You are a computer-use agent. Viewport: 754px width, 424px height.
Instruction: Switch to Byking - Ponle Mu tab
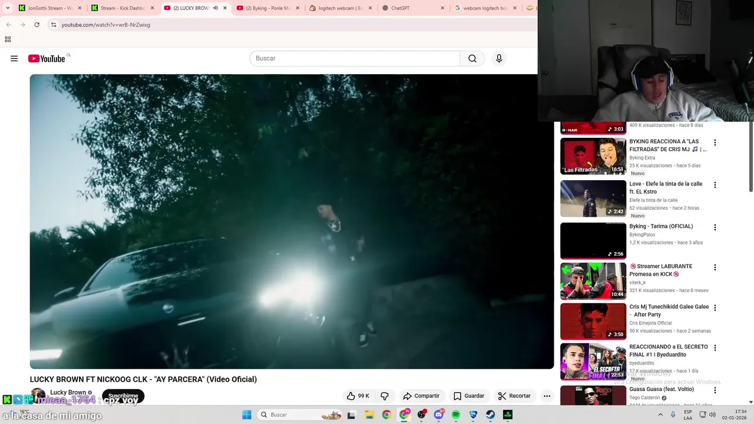tap(268, 8)
